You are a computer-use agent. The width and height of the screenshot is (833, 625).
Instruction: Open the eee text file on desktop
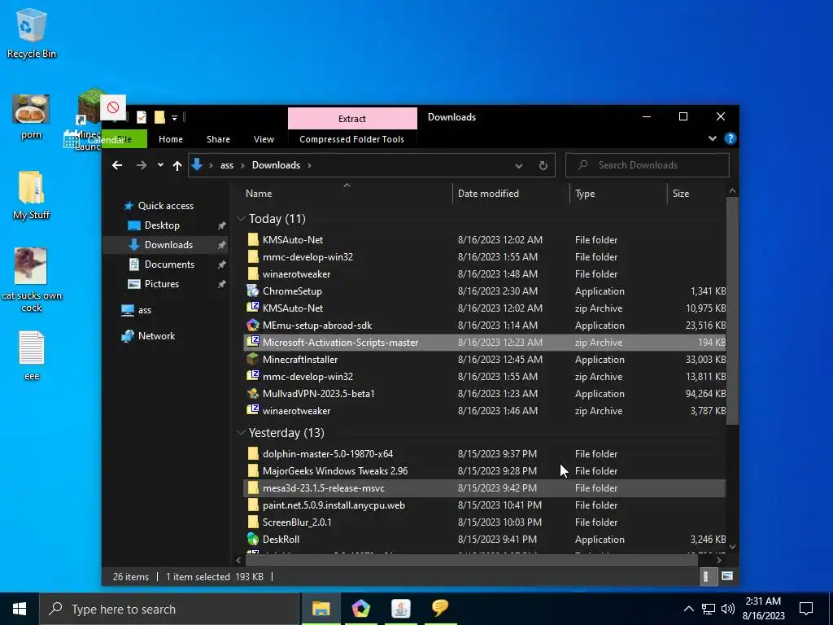(x=32, y=355)
